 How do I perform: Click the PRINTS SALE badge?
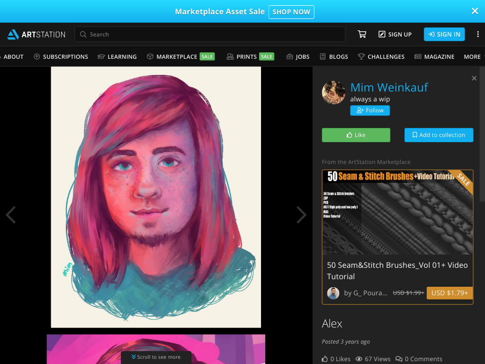click(x=266, y=57)
